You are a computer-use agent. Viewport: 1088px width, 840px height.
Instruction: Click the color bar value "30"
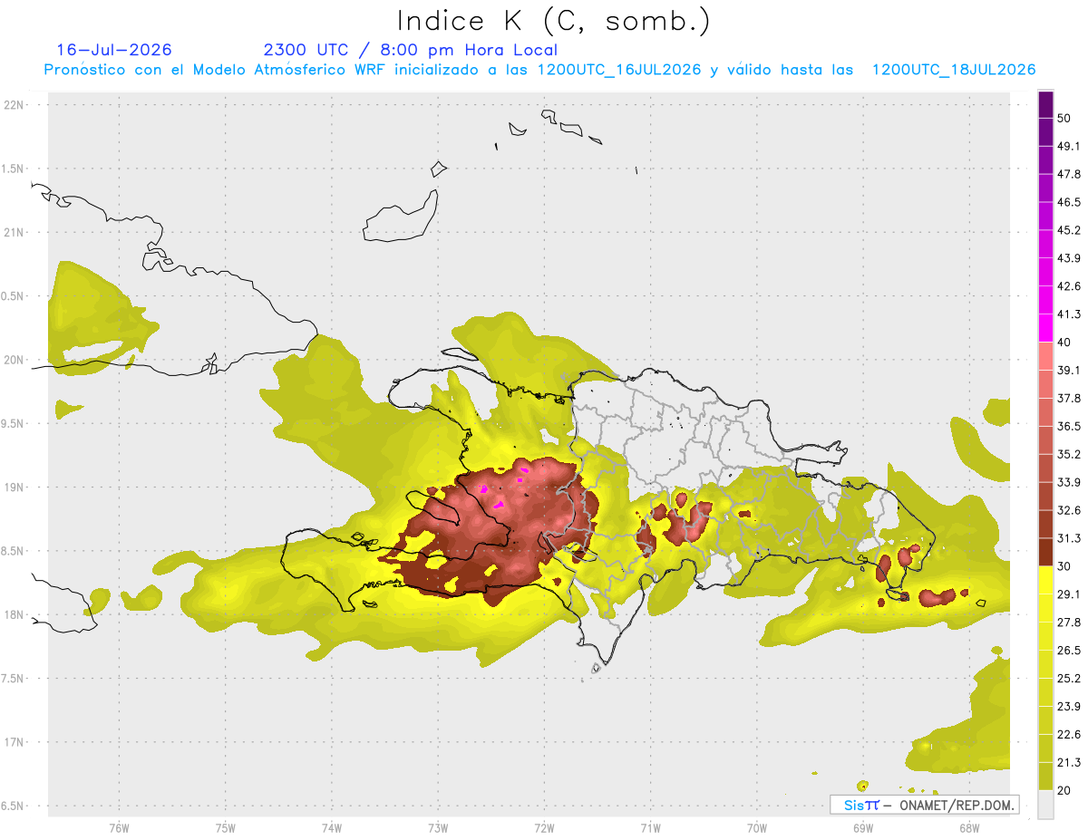click(1064, 566)
